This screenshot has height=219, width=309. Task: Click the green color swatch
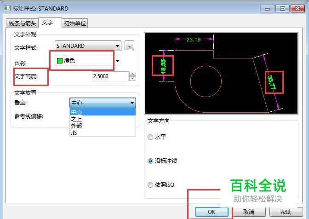click(x=59, y=61)
